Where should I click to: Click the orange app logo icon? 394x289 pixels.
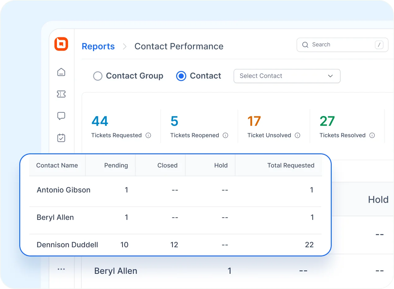coord(61,44)
